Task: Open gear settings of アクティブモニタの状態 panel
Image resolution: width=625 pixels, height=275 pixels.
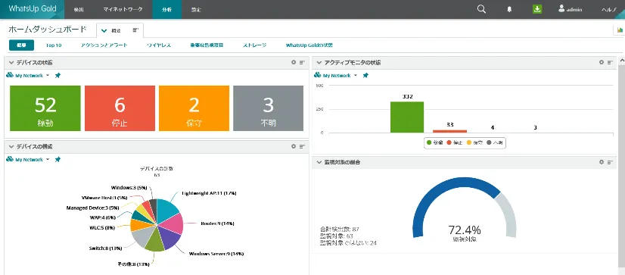Action: tap(602, 62)
